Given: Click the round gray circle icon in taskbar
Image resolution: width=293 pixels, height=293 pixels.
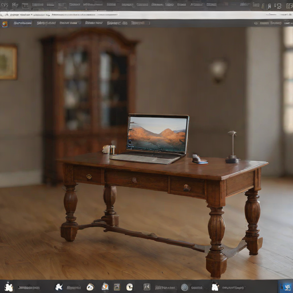Looking at the screenshot, I should [x=184, y=287].
